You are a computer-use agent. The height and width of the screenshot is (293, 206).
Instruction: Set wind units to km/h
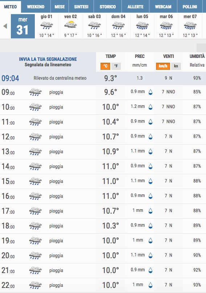pos(163,66)
